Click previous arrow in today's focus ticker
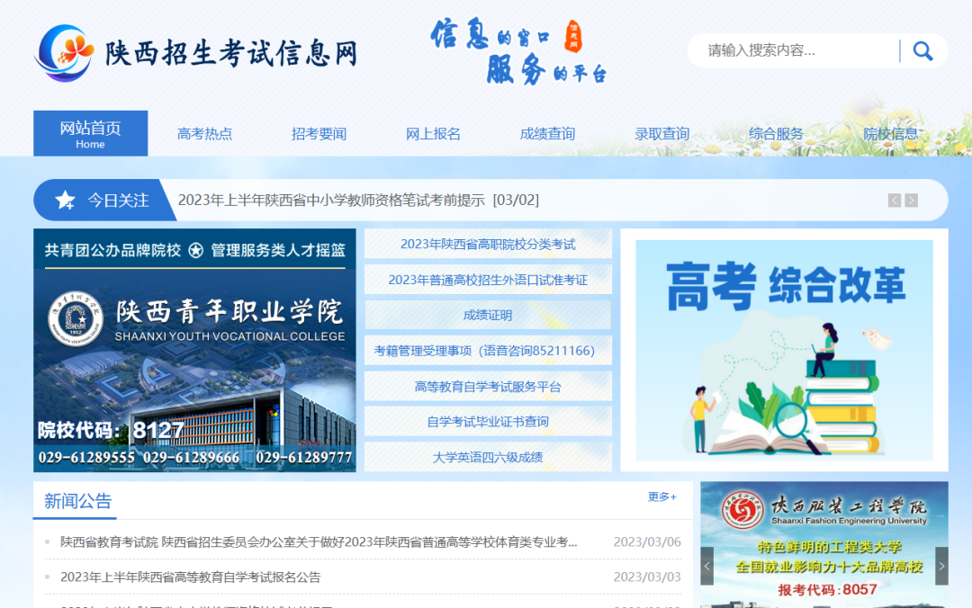The image size is (972, 608). tap(894, 201)
